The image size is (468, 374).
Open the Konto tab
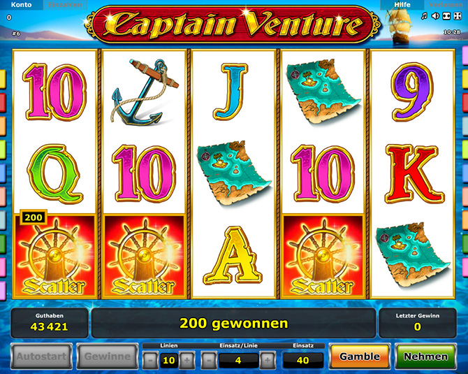pos(21,5)
